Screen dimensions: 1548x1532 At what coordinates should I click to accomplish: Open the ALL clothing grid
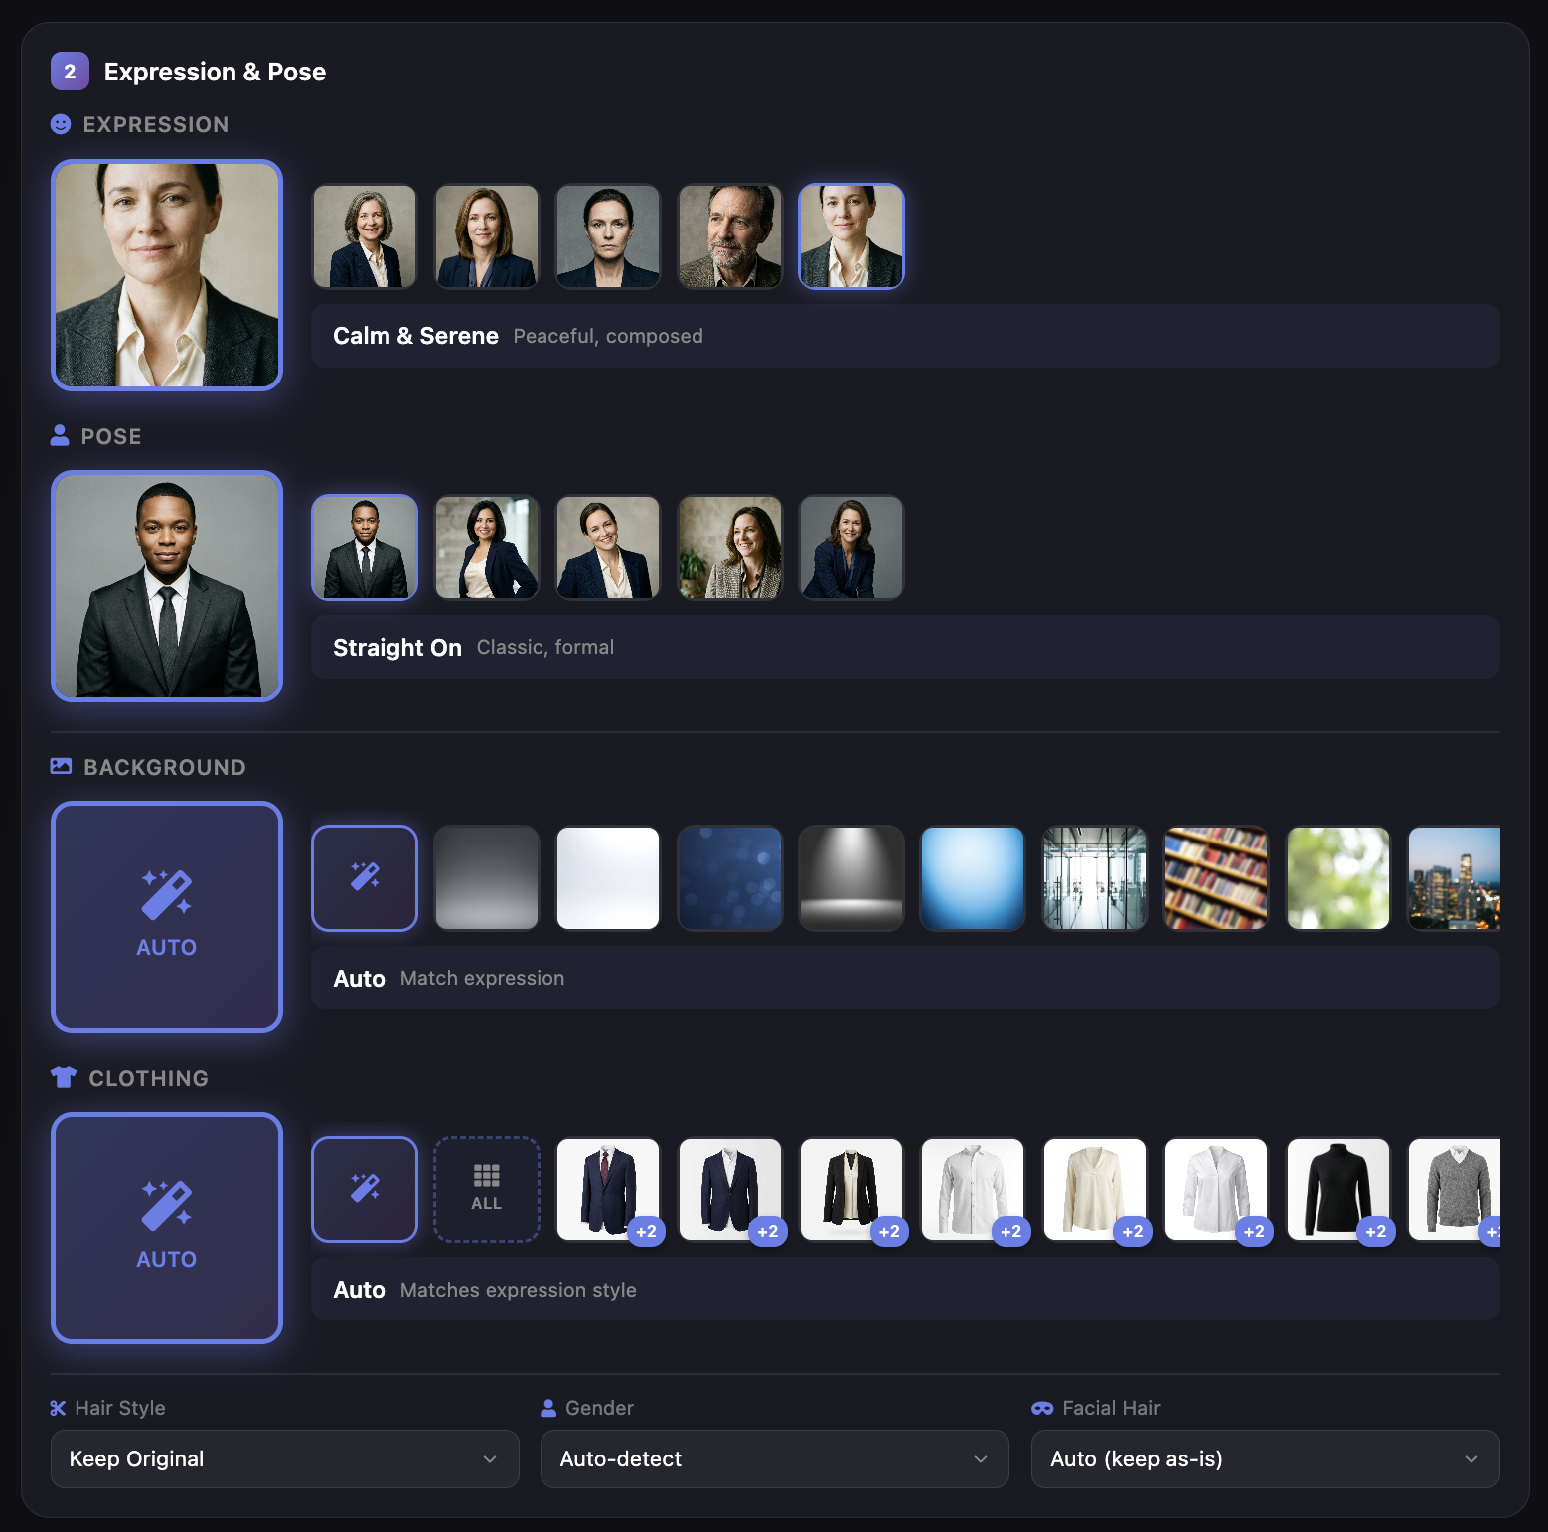point(487,1189)
